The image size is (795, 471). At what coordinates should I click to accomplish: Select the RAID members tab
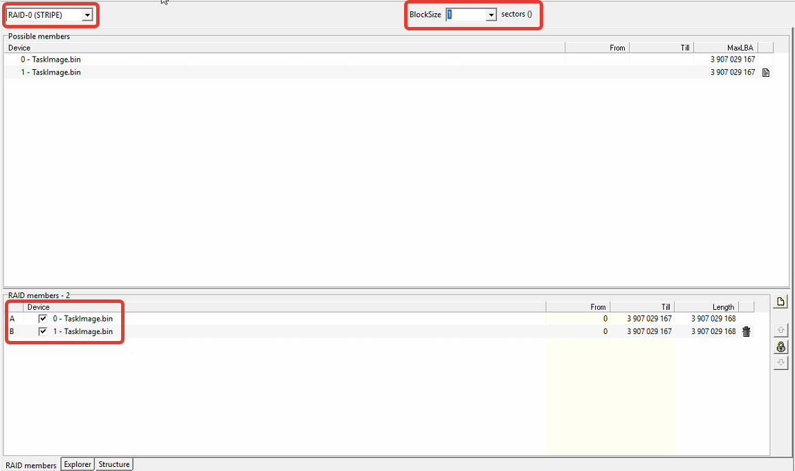coord(31,465)
